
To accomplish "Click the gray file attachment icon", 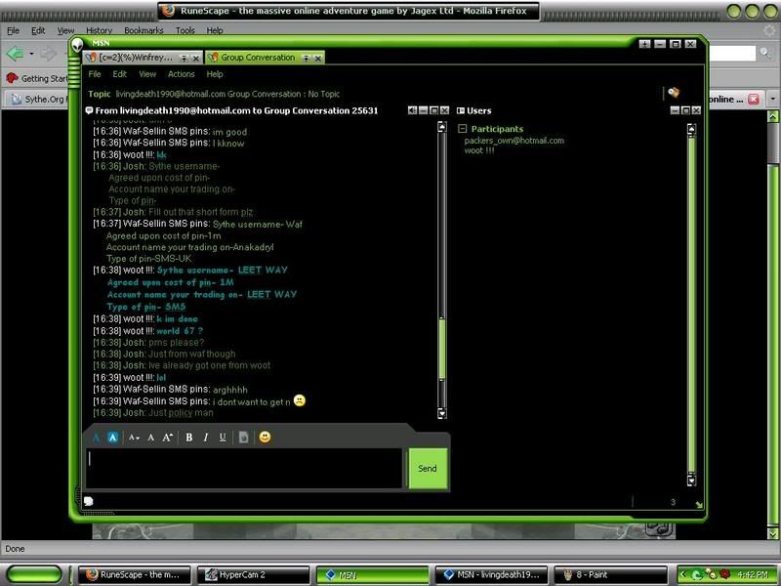I will coord(243,437).
